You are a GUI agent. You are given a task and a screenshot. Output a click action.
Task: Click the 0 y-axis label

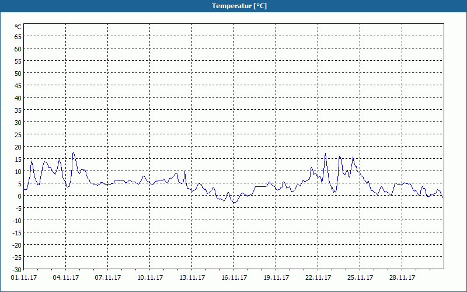(20, 196)
